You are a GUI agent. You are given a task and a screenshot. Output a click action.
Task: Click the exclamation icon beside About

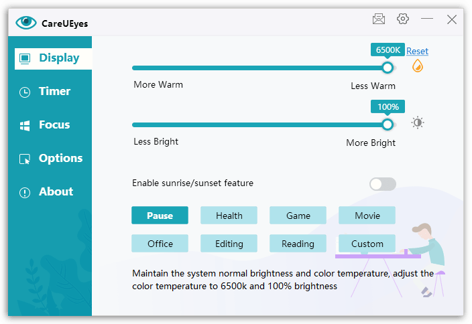pos(25,192)
